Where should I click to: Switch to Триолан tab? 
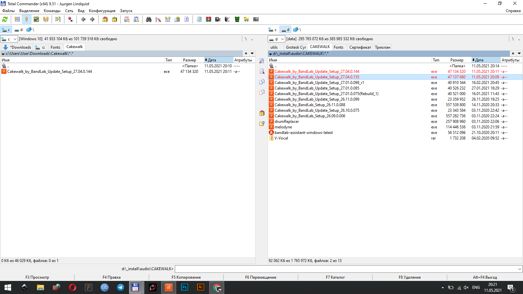pos(382,47)
